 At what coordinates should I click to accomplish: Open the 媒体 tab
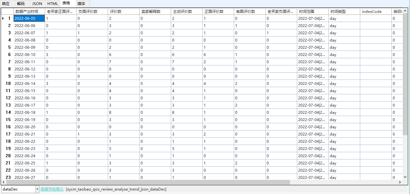tap(81, 4)
